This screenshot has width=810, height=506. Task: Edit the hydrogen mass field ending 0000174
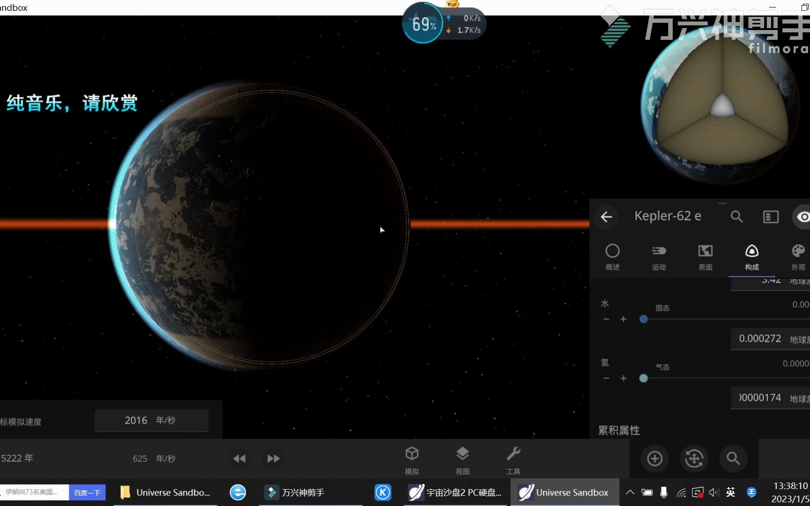pos(770,398)
